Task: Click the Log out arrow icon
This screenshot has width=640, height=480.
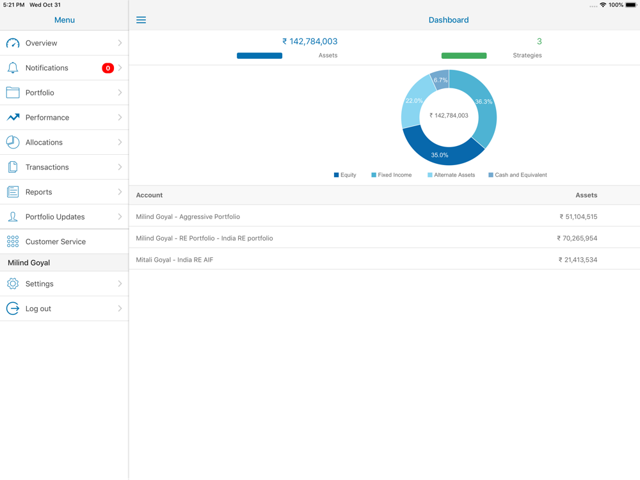Action: pyautogui.click(x=13, y=308)
